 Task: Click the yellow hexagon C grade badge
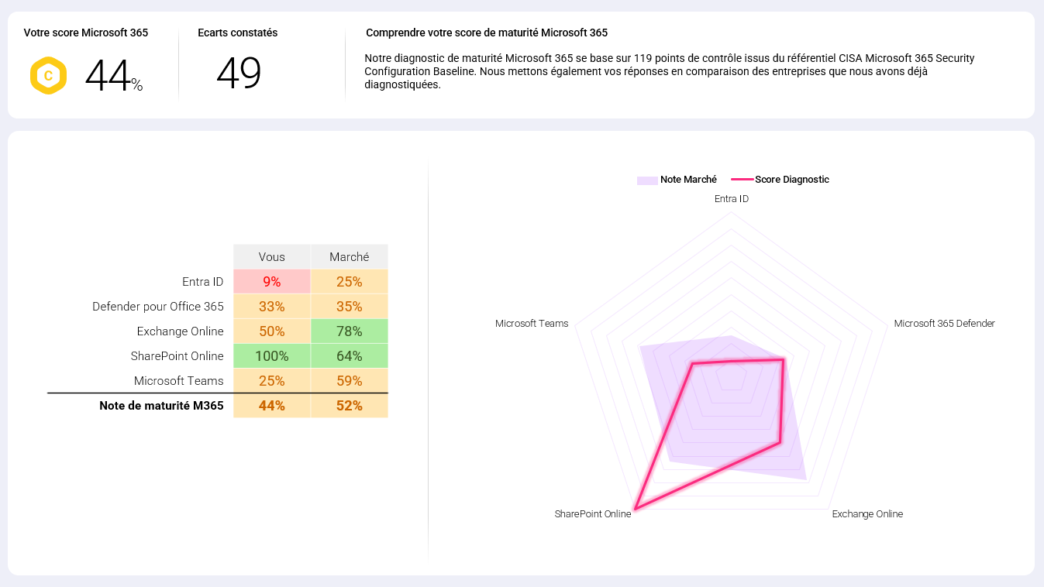[48, 76]
